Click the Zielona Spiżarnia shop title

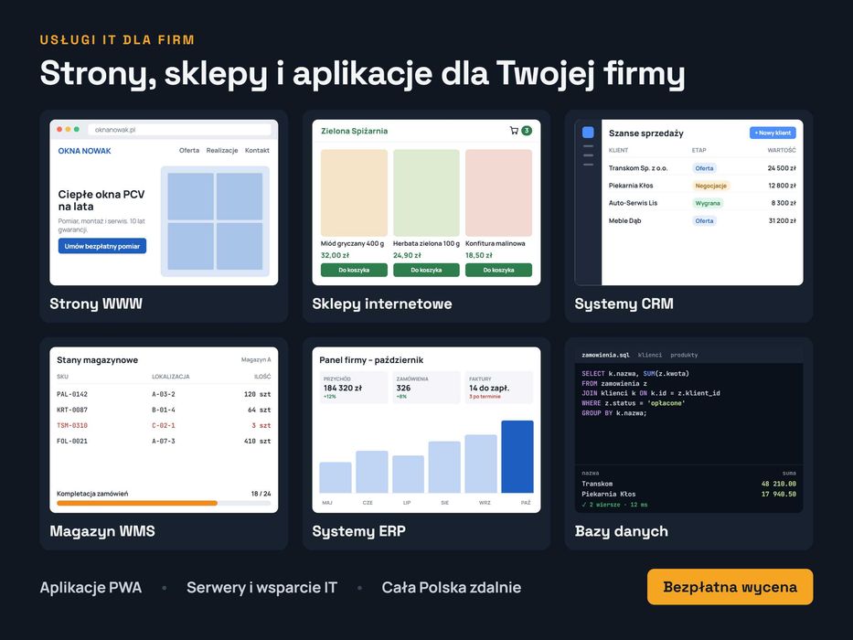click(354, 131)
